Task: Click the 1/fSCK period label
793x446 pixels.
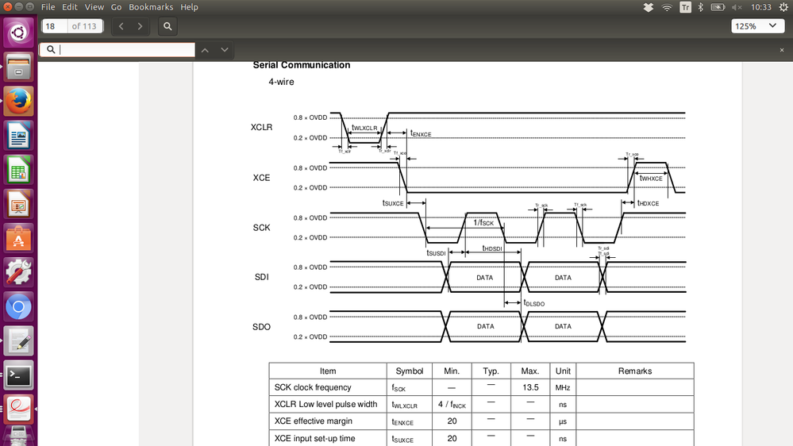Action: pos(483,223)
